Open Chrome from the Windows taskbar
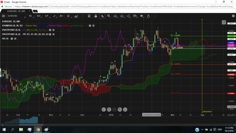Screen dimensions: 236x133 38,130
